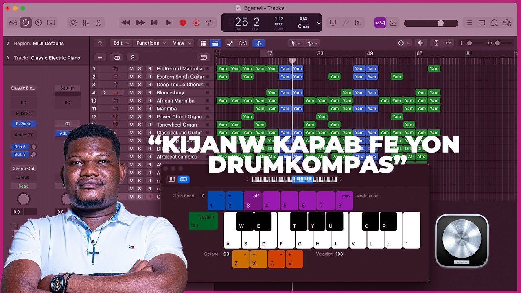Open the Stereo Out output slot
The width and height of the screenshot is (521, 293).
pyautogui.click(x=24, y=168)
